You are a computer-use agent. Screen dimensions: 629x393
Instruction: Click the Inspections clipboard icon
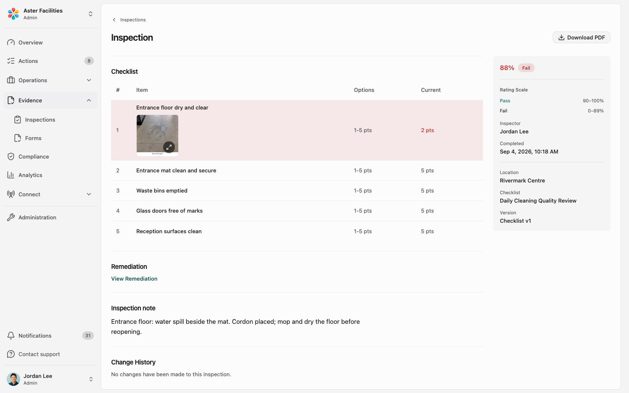click(x=18, y=120)
